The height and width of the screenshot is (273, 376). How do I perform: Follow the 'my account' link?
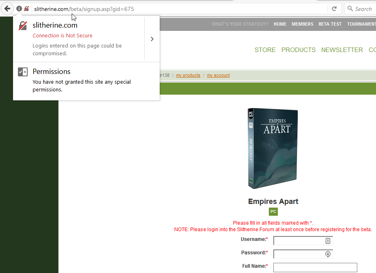click(x=218, y=75)
